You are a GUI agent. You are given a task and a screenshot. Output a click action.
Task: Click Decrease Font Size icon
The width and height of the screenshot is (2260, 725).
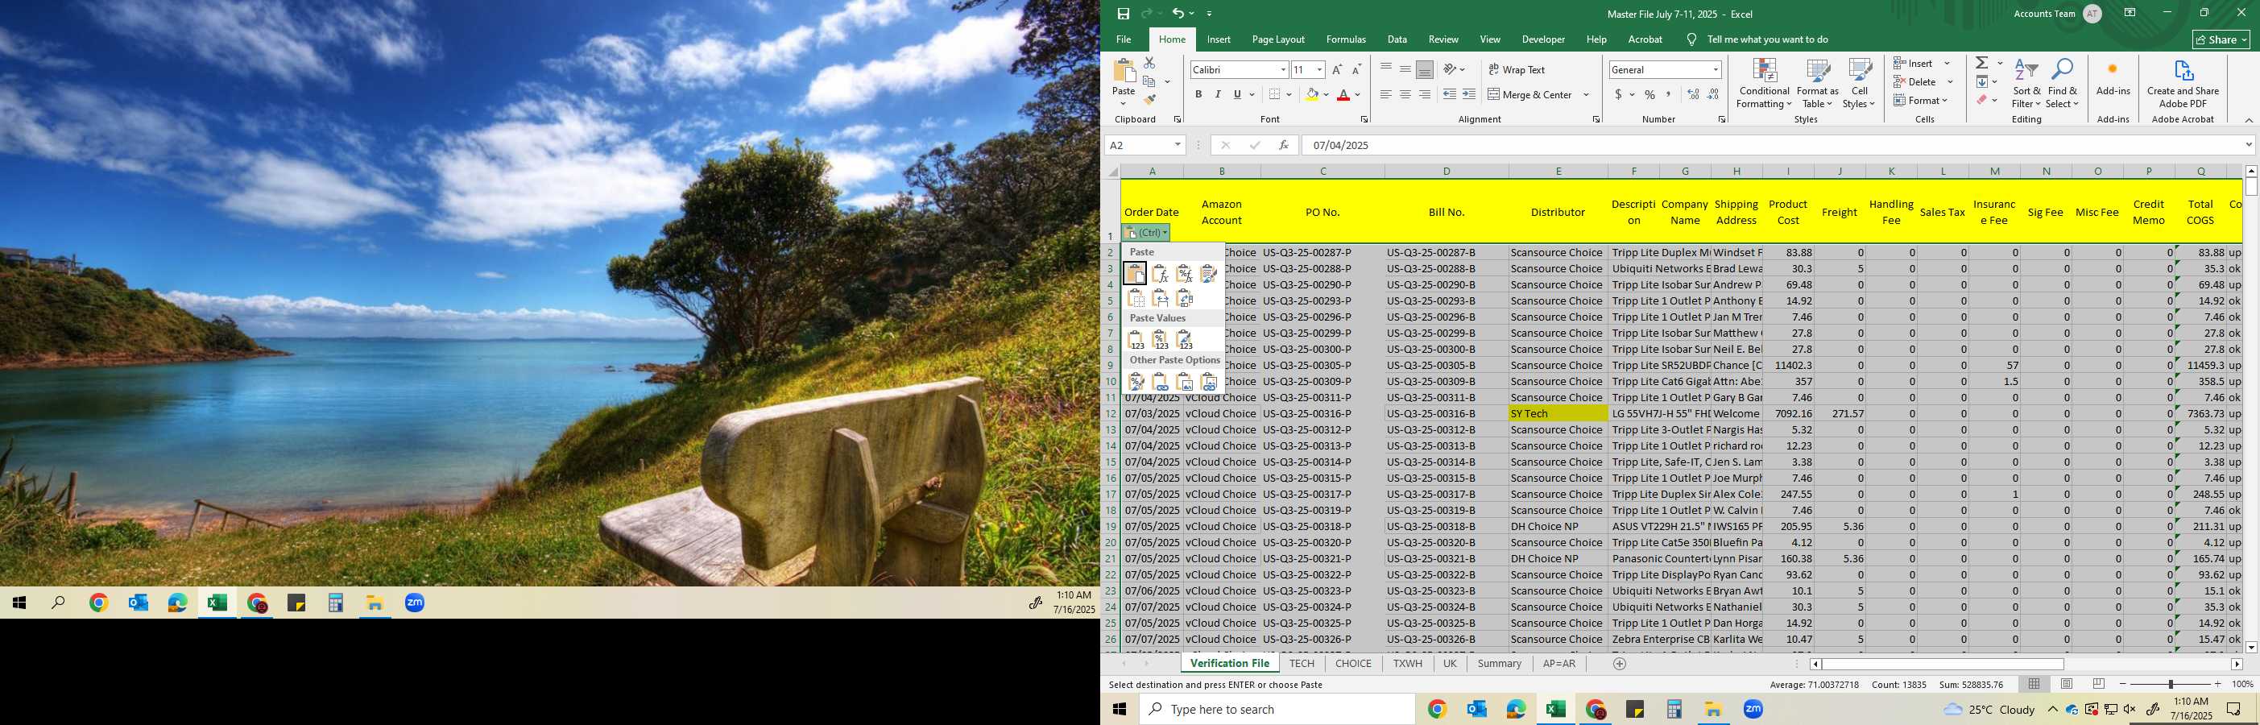click(x=1356, y=69)
